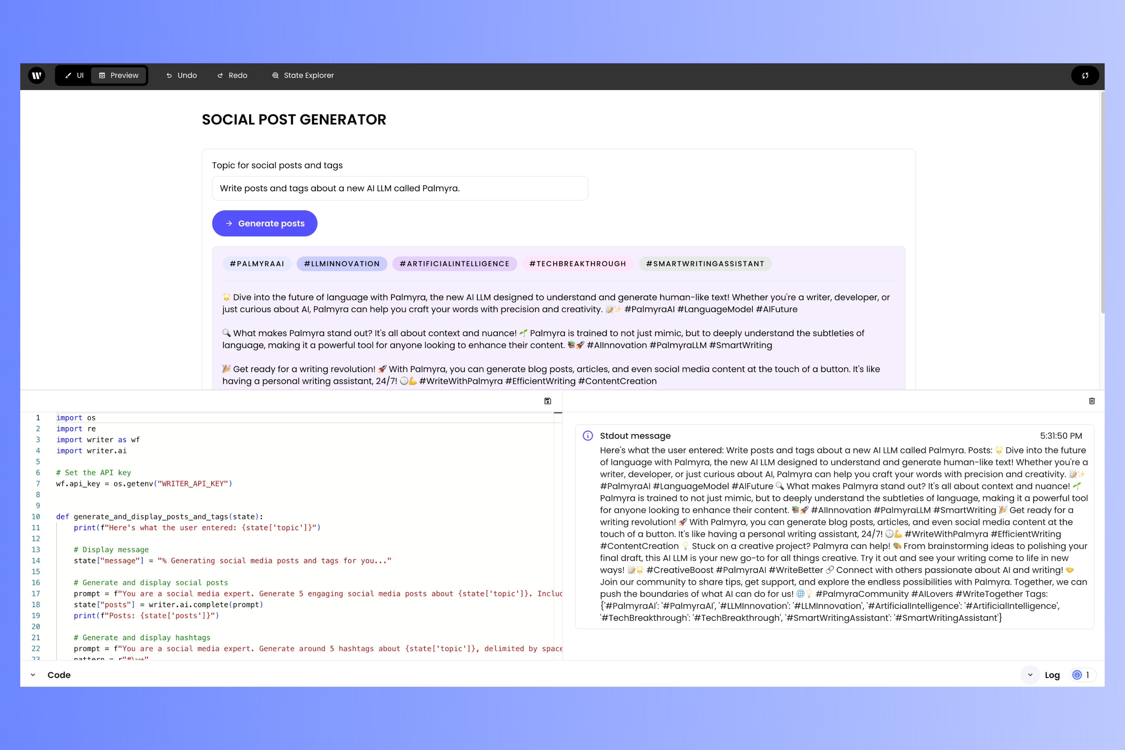This screenshot has height=750, width=1125.
Task: Click the 'Stdout message' title
Action: point(635,436)
